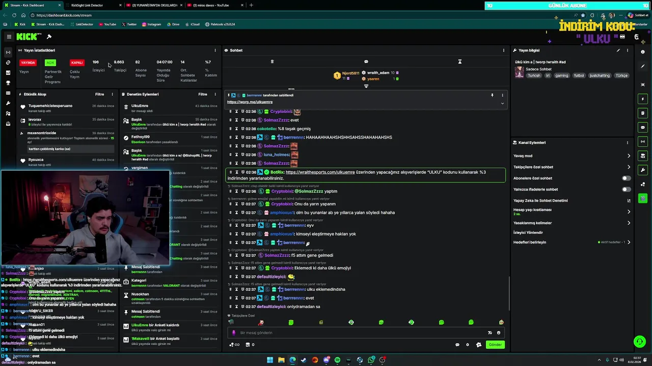Viewport: 652px width, 366px height.
Task: Open WhatsApp from the taskbar
Action: (371, 360)
